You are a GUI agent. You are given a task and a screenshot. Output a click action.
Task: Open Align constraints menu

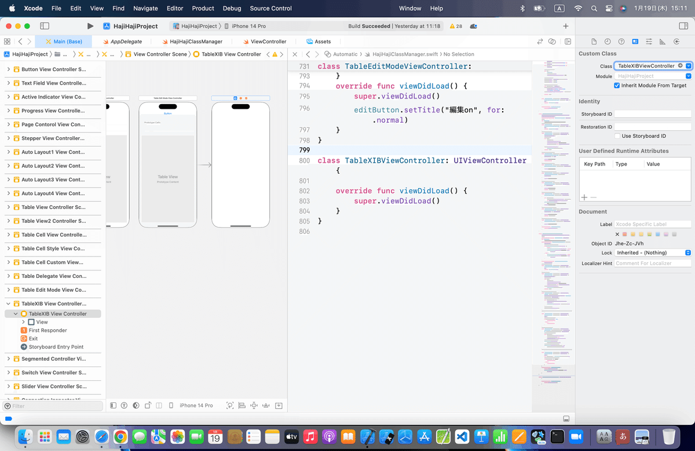tap(242, 405)
